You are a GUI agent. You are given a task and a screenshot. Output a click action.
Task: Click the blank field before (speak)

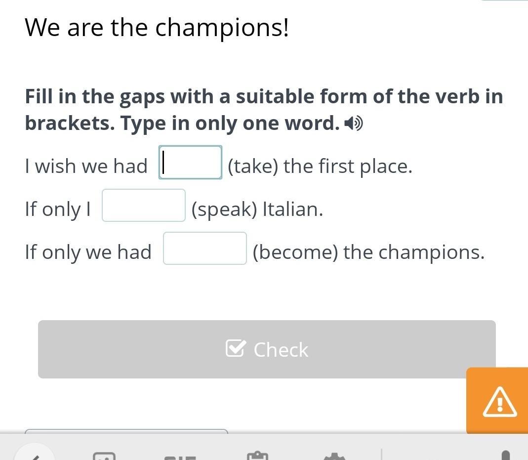point(144,206)
